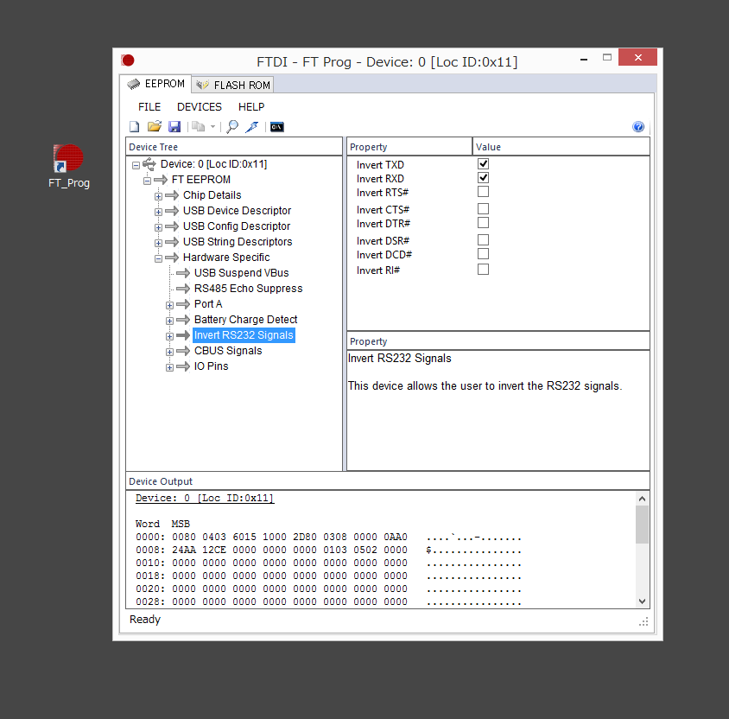Click the Device Output scrollbar thumb
The width and height of the screenshot is (729, 719).
click(642, 525)
